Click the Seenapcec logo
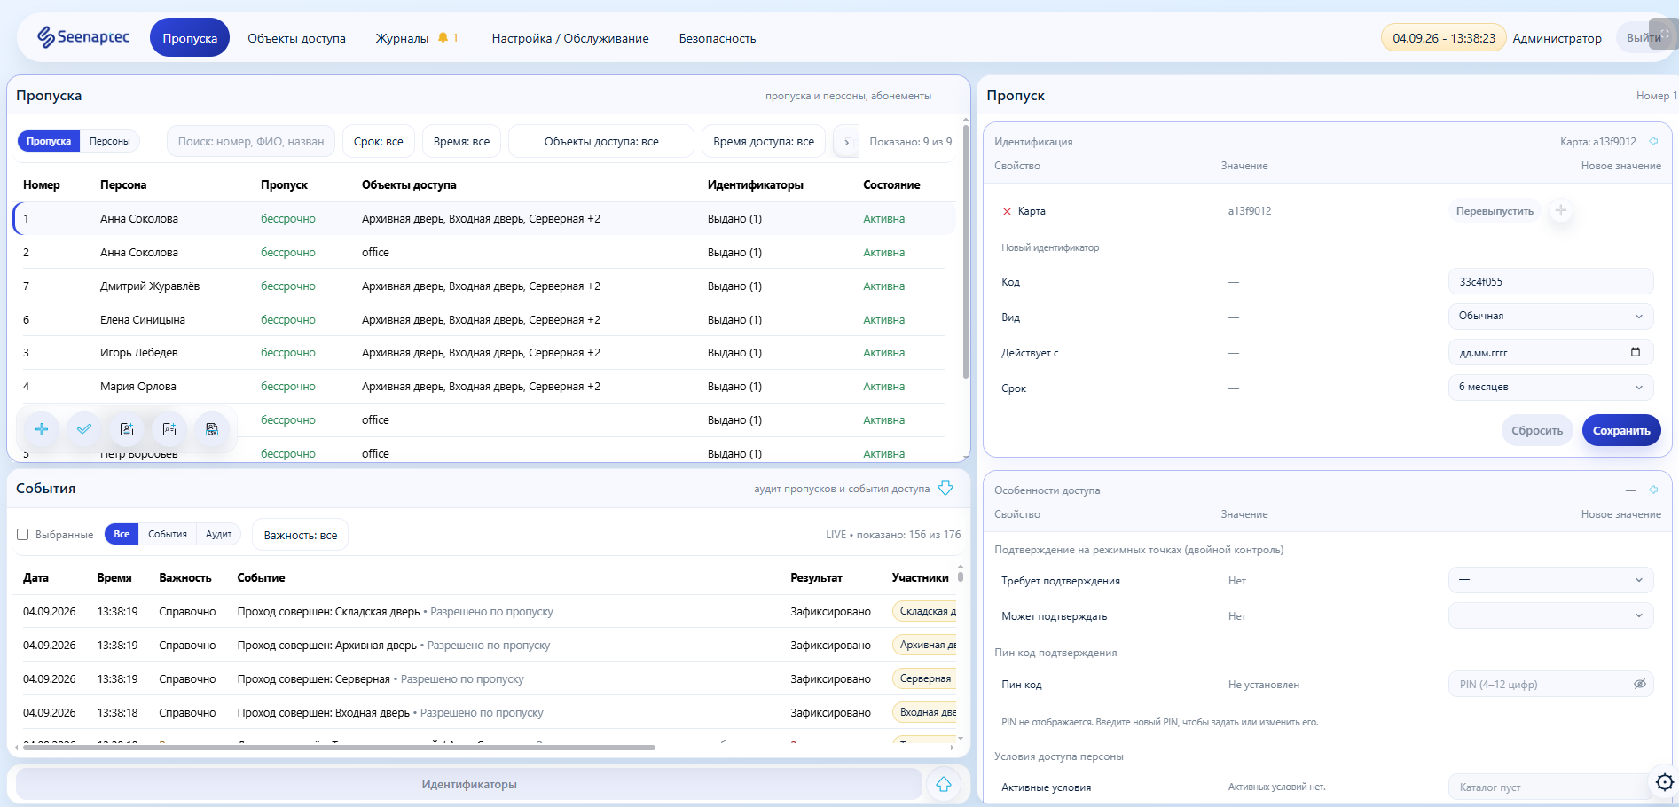The width and height of the screenshot is (1679, 807). [x=82, y=37]
